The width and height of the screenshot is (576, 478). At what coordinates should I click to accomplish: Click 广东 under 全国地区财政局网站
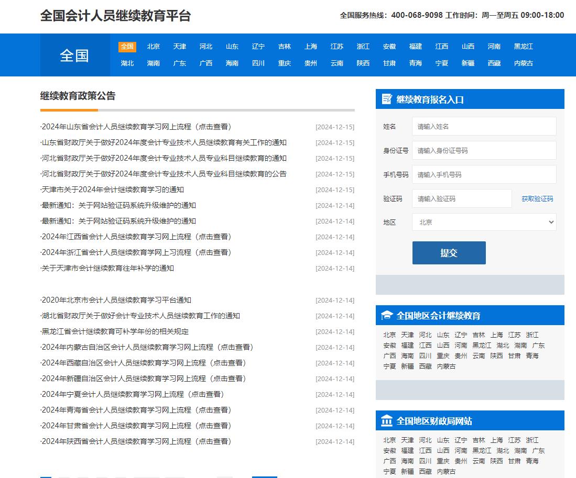(538, 451)
